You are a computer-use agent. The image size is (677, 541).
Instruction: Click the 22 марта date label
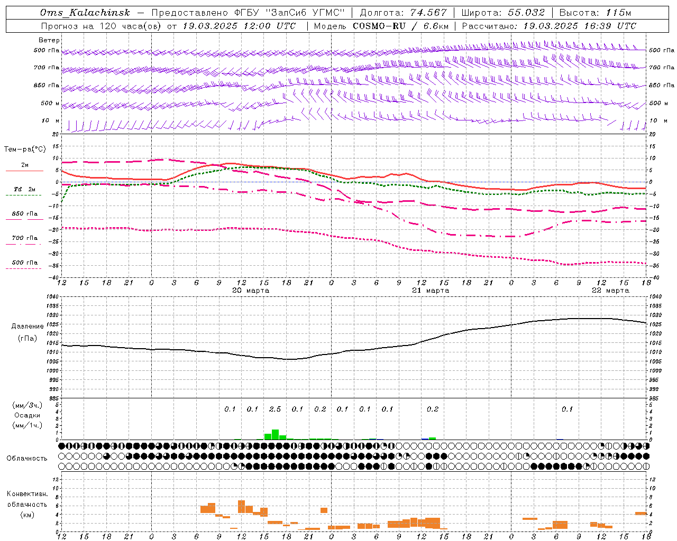(610, 291)
